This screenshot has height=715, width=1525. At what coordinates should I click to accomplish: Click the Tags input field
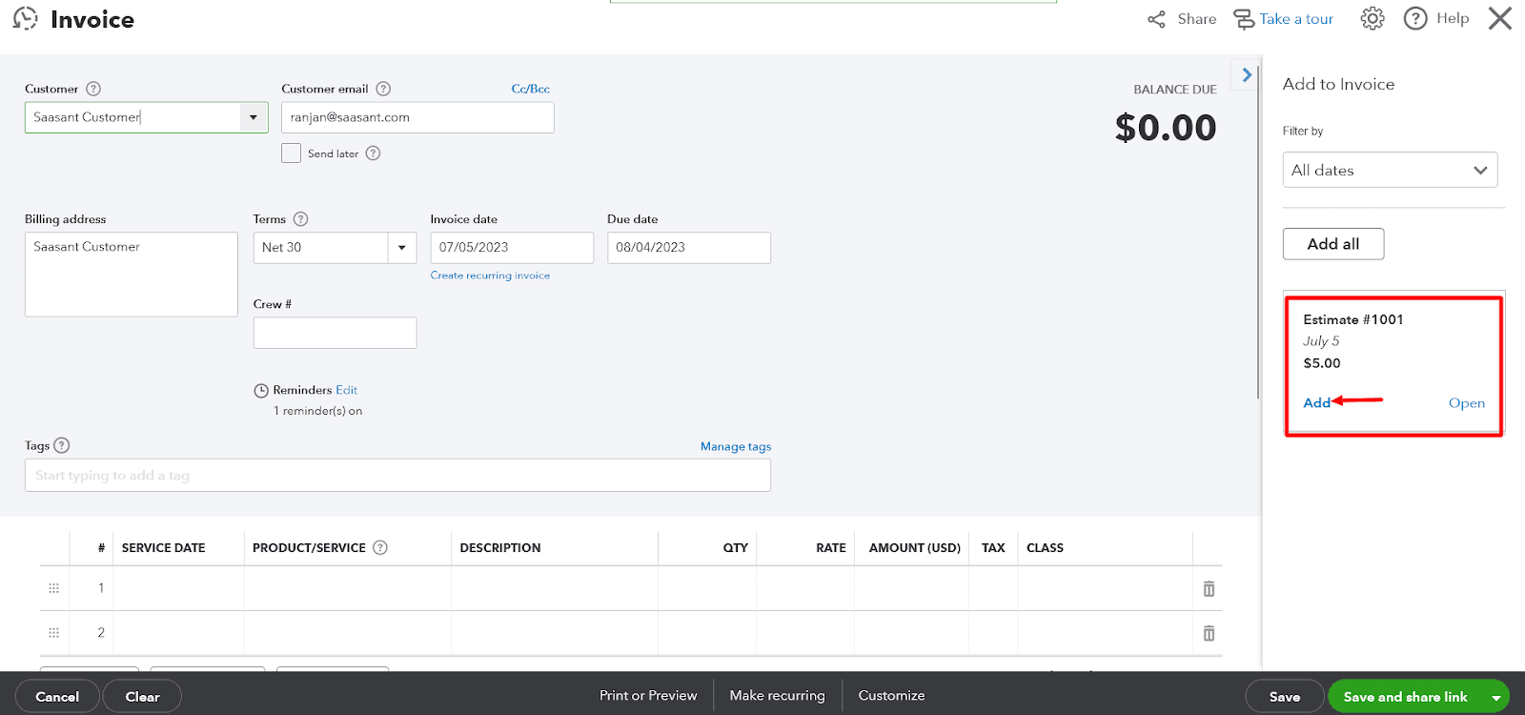(x=397, y=476)
